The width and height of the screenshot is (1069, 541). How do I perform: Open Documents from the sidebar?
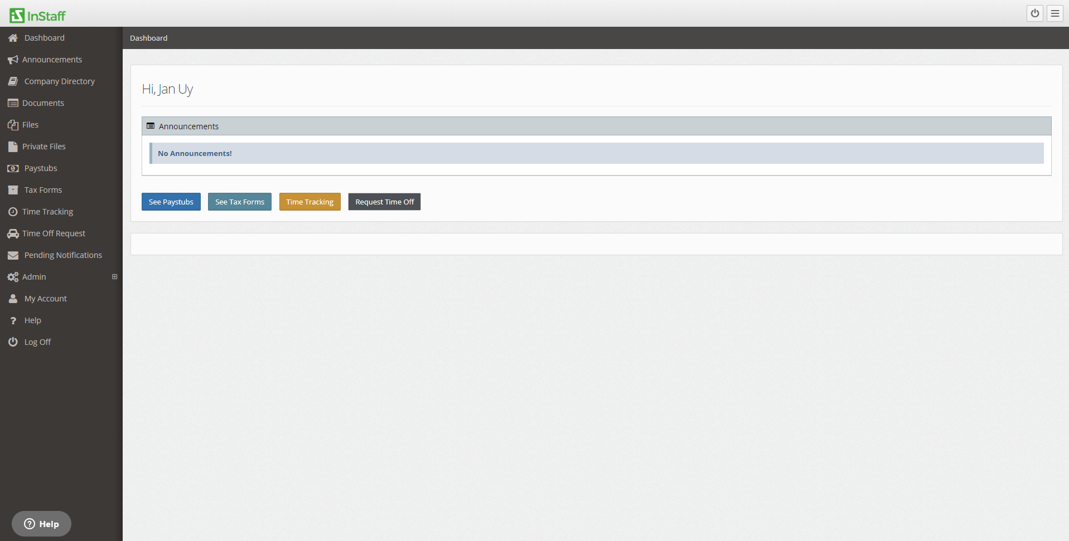[43, 103]
